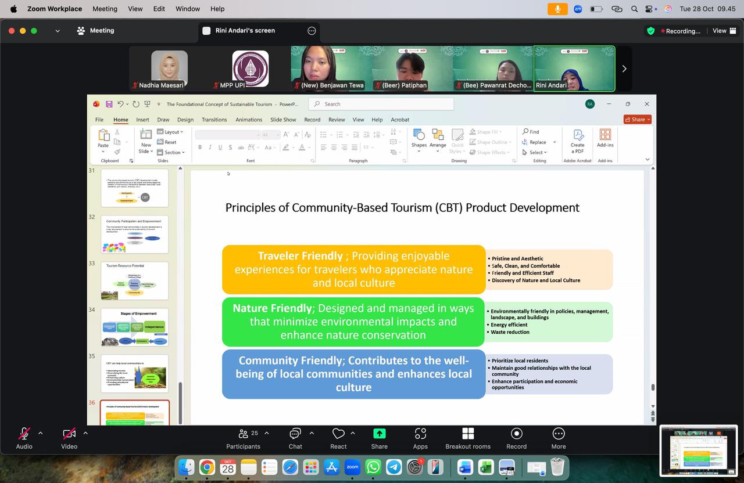Open Breakout rooms
The height and width of the screenshot is (483, 744).
[468, 438]
